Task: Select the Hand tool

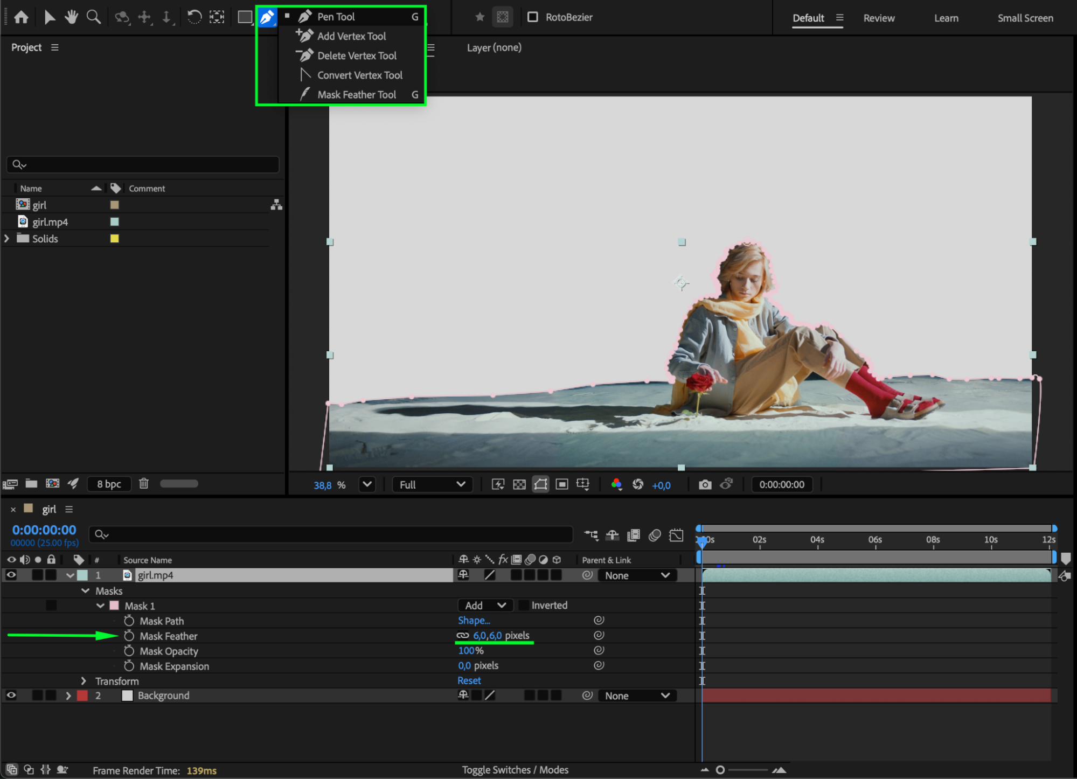Action: (x=71, y=17)
